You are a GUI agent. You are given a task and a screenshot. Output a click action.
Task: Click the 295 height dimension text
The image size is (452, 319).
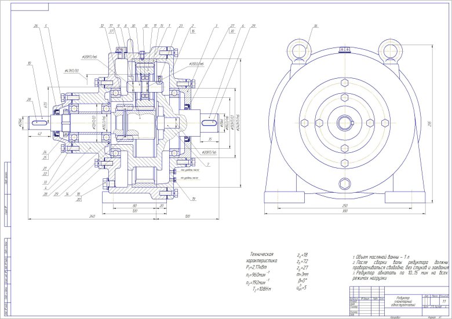[x=430, y=122]
